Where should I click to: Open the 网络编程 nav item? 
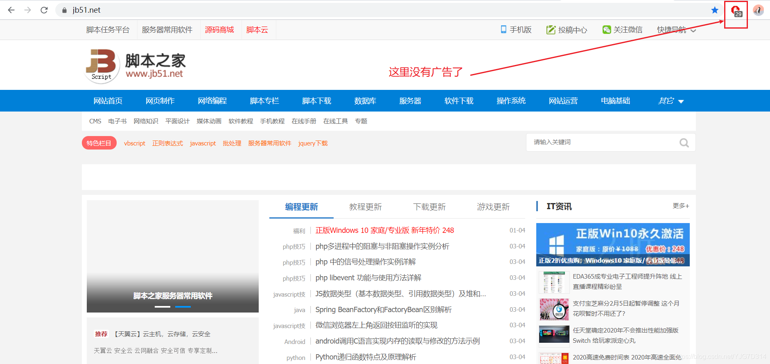point(212,101)
